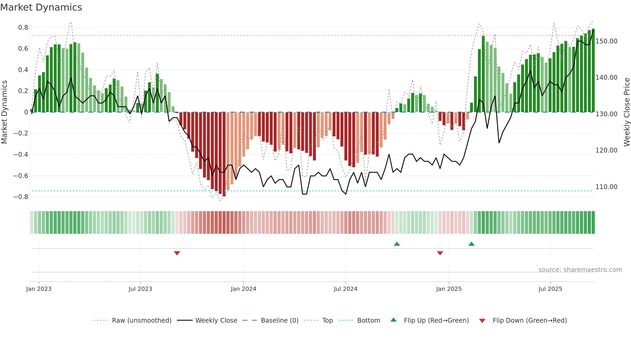Toggle Flip Up (Red→Green) legend entry

(430, 320)
